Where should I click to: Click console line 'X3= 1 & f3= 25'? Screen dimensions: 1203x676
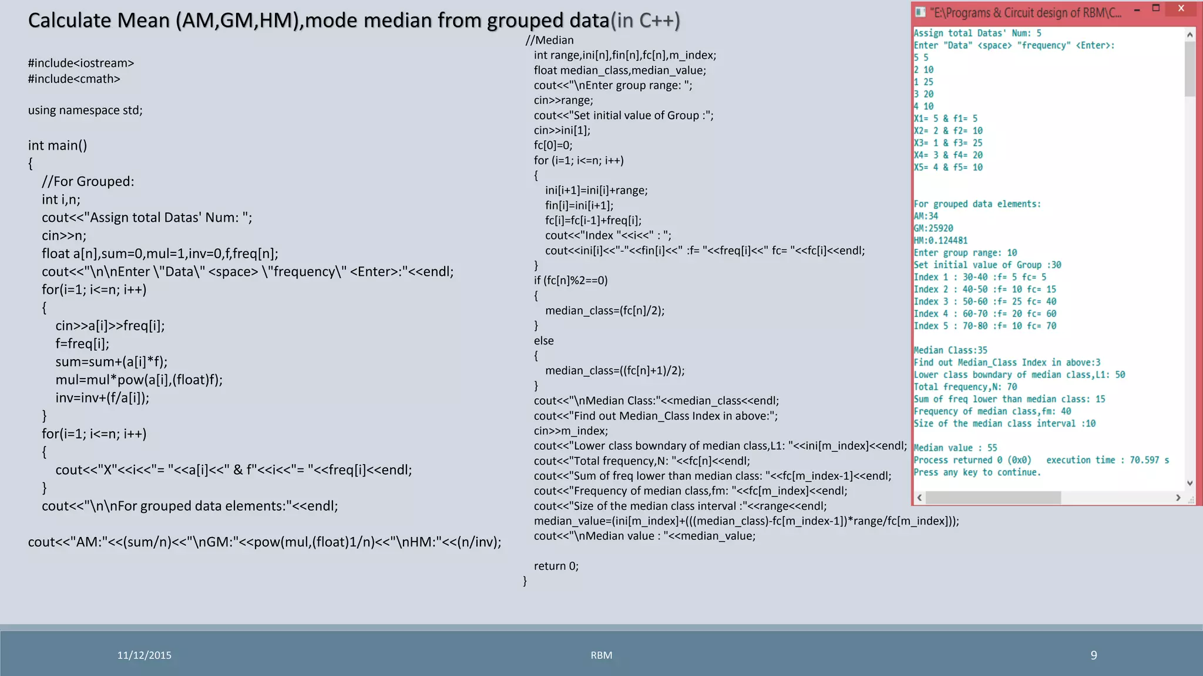click(x=948, y=143)
